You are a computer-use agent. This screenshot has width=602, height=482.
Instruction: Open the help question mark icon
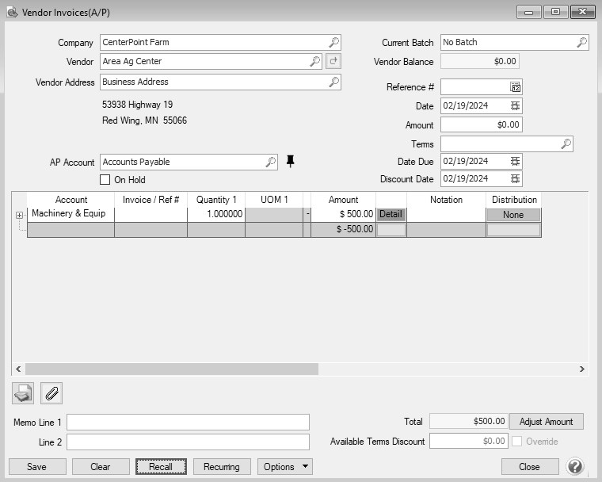click(575, 466)
